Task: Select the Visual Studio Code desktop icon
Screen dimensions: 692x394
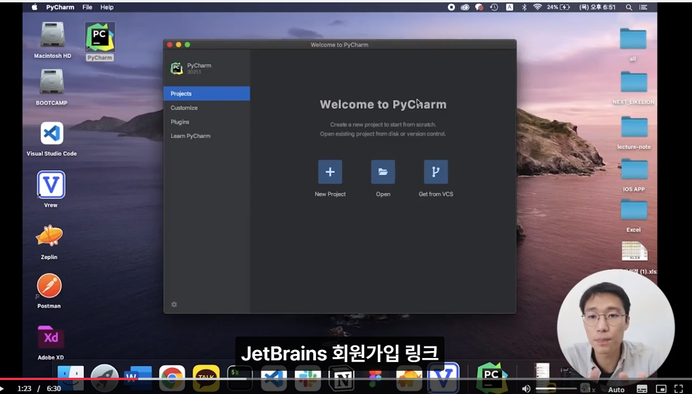Action: (x=52, y=133)
